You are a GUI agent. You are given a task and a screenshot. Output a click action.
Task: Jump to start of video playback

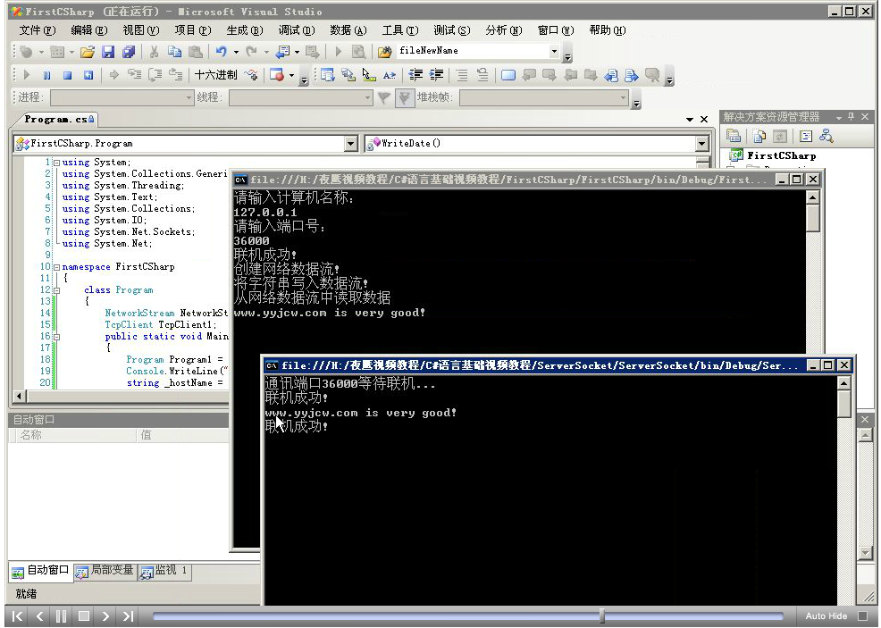click(17, 616)
